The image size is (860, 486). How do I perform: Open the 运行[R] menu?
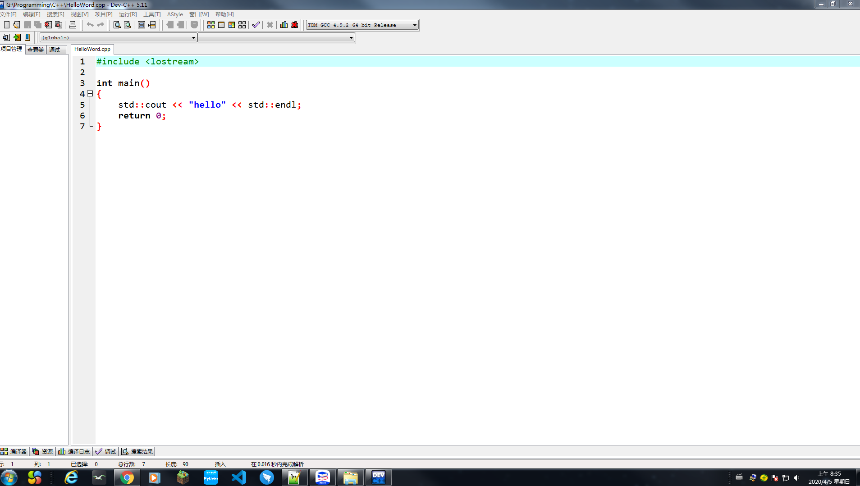coord(128,14)
